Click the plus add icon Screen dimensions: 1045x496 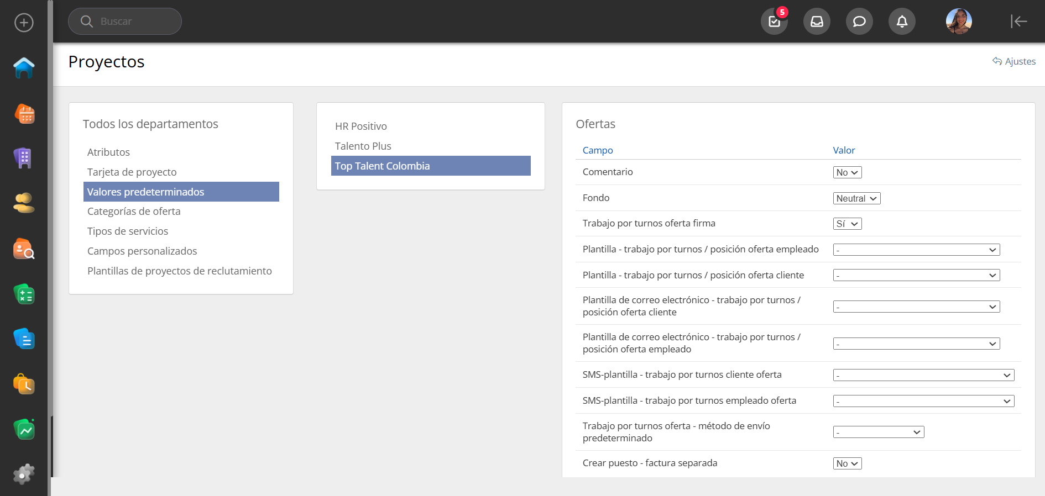coord(24,23)
